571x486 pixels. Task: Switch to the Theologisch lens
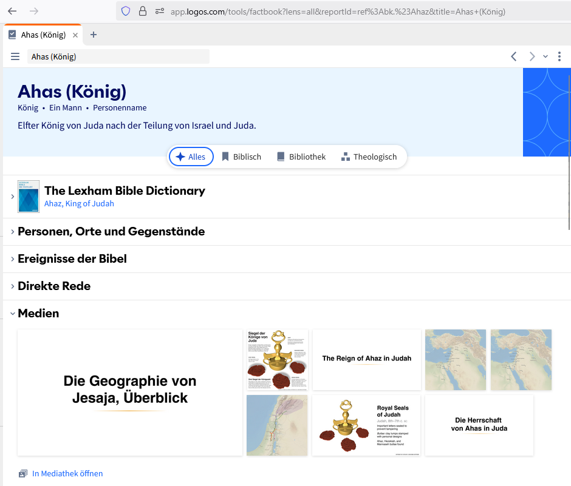[369, 157]
